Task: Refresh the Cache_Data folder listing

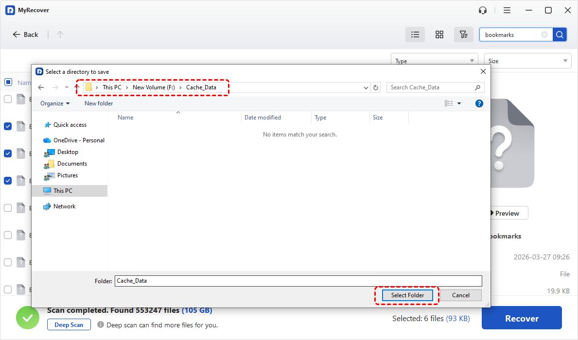Action: coord(375,87)
